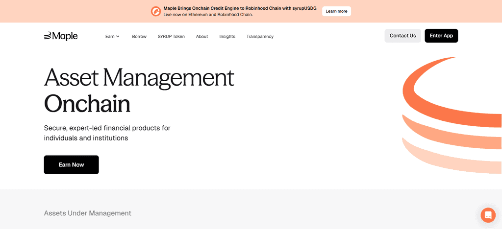Click the Enter App button
This screenshot has height=229, width=502.
click(x=441, y=36)
